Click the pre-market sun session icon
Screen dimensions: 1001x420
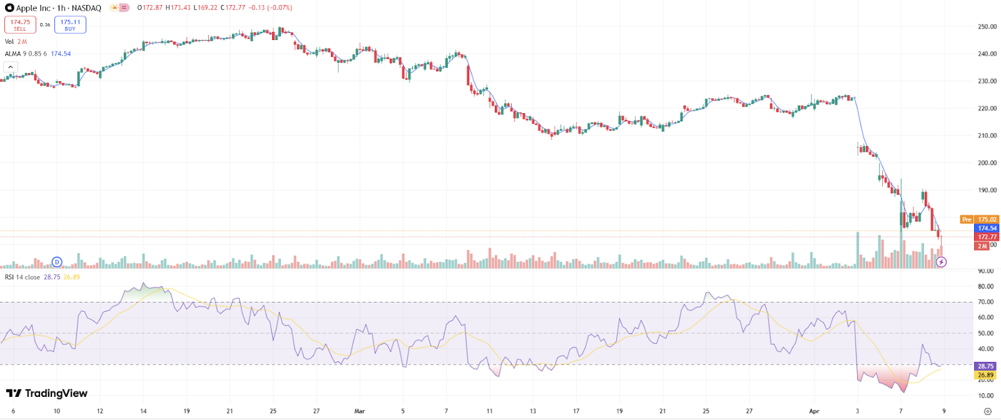coord(114,7)
